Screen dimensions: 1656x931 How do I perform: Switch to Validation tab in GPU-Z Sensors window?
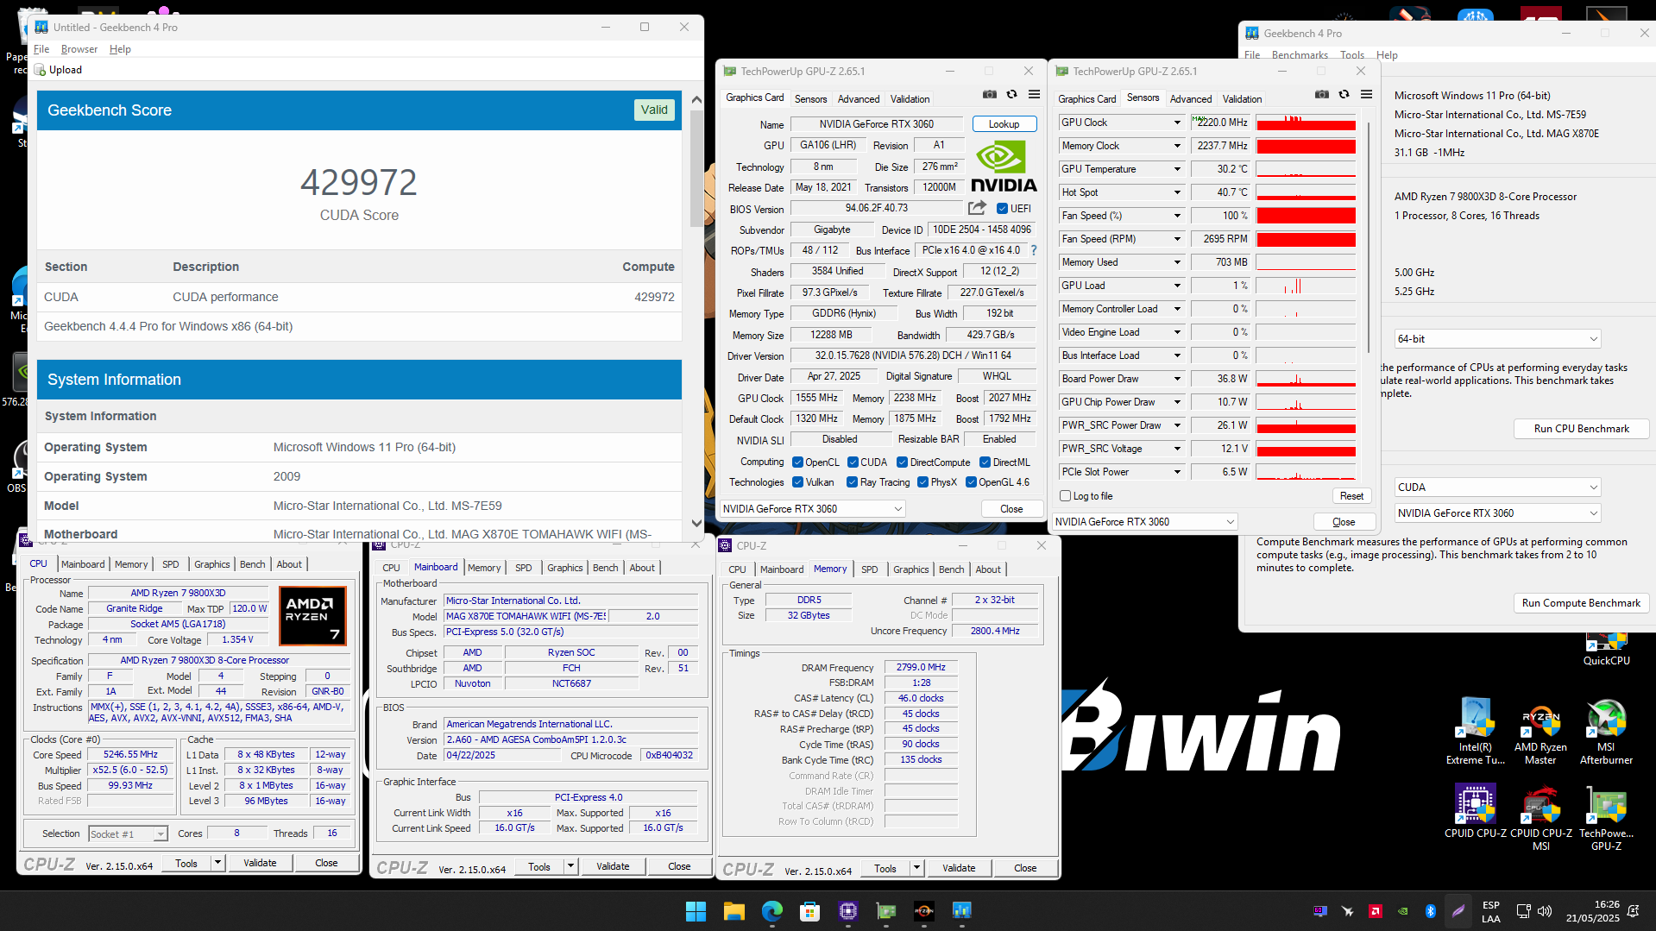click(x=1242, y=99)
